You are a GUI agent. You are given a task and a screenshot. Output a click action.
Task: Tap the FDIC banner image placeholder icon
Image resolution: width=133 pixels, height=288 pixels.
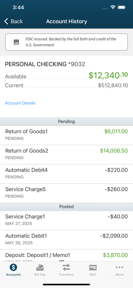click(16, 42)
